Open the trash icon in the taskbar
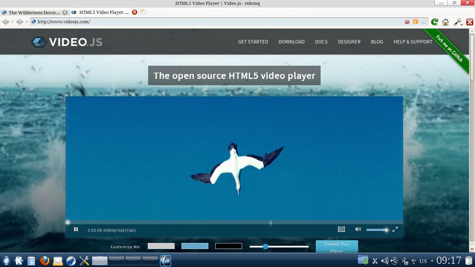This screenshot has width=475, height=267. click(x=469, y=261)
